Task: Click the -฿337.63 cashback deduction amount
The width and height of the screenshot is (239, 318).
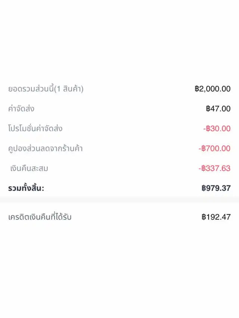Action: click(x=214, y=168)
